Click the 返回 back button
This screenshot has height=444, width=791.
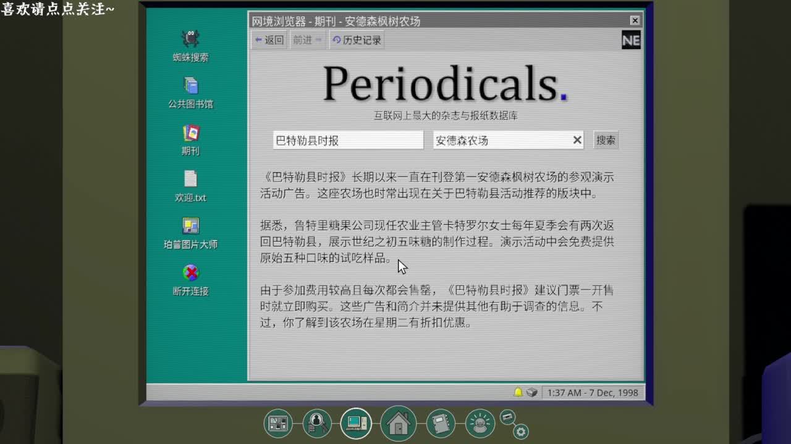pyautogui.click(x=269, y=40)
